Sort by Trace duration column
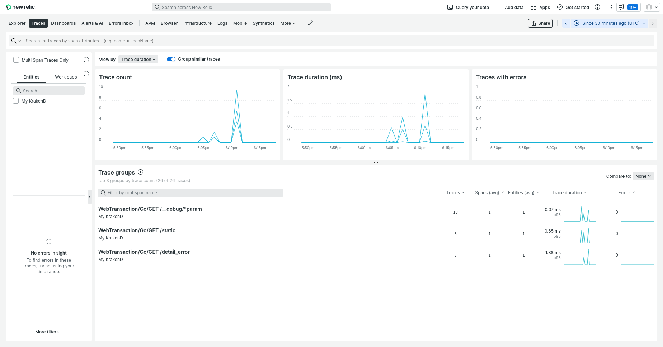 (x=569, y=193)
